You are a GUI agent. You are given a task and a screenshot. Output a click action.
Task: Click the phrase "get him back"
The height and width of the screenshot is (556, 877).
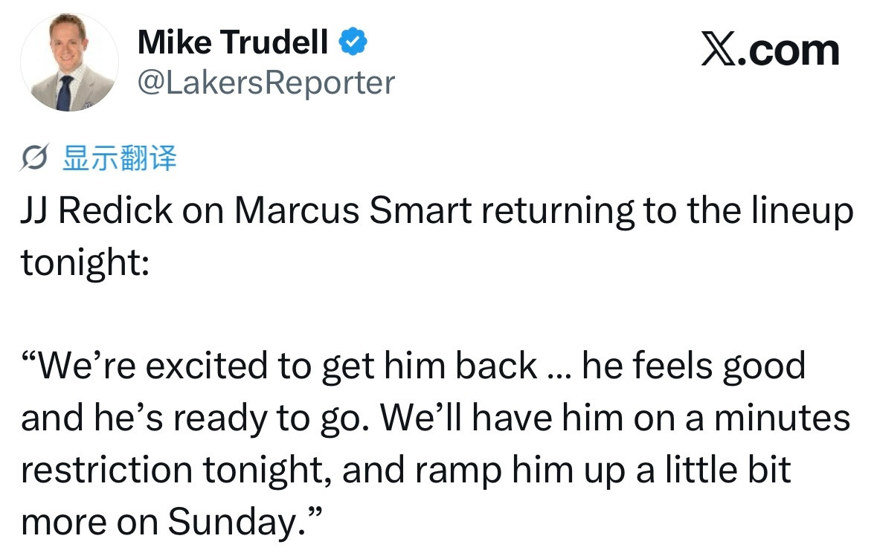428,366
